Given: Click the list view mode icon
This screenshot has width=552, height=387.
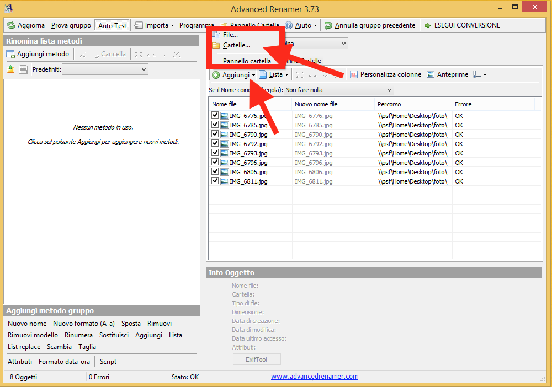Looking at the screenshot, I should [x=477, y=74].
